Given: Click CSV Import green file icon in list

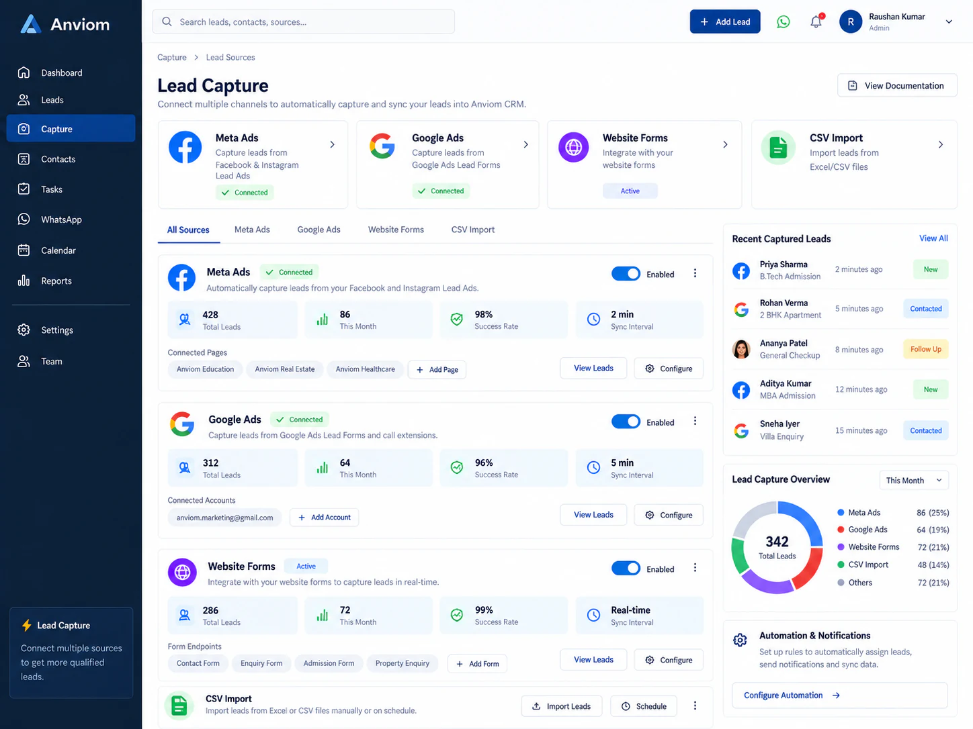Looking at the screenshot, I should pos(179,706).
